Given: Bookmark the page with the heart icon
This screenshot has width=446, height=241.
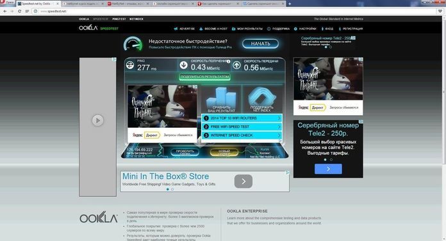Looking at the screenshot, I should [440, 11].
